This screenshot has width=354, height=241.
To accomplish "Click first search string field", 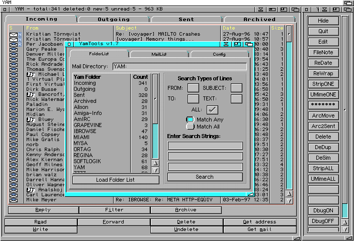I will (205, 146).
